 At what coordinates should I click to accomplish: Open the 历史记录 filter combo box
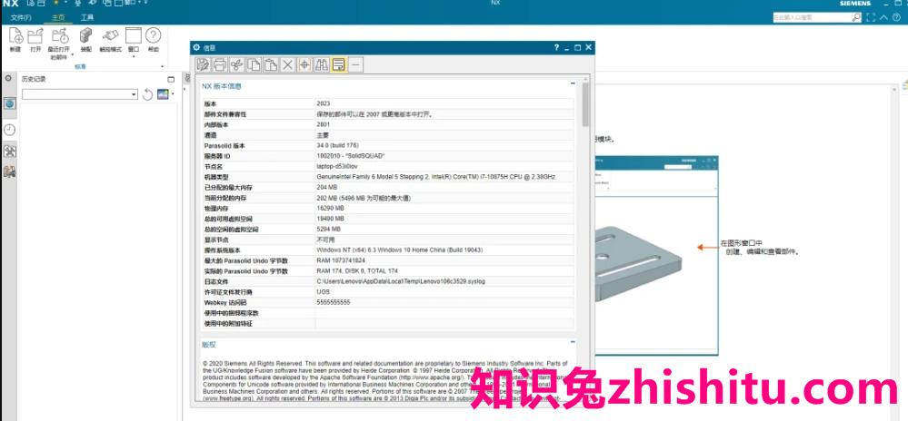tap(80, 94)
